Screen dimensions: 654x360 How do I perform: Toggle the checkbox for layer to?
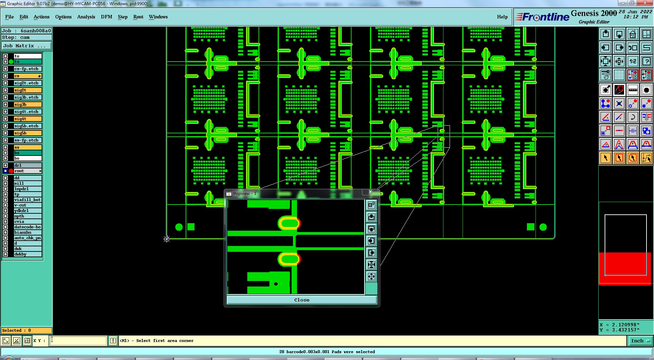(5, 56)
